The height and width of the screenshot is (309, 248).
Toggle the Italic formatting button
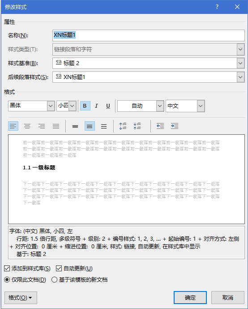pyautogui.click(x=96, y=106)
